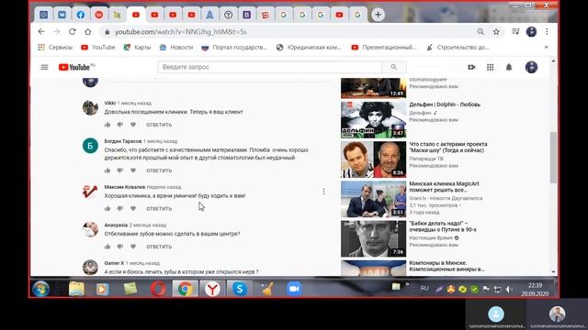This screenshot has height=330, width=588.
Task: Open the Компониры в Минске video thumbnail
Action: click(x=374, y=269)
